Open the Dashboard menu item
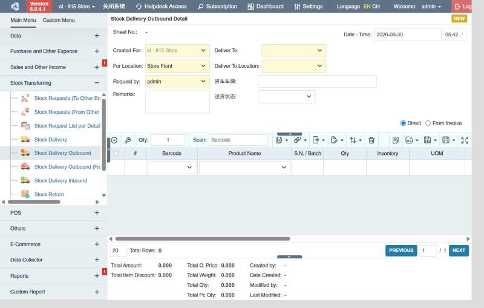This screenshot has height=308, width=484. coord(266,7)
